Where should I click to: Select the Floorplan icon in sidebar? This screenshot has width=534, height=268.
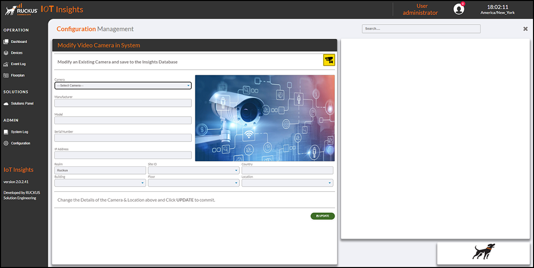[x=6, y=75]
